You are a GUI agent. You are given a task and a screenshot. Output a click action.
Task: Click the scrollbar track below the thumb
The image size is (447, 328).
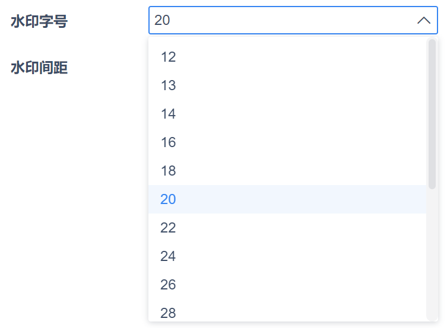432,255
